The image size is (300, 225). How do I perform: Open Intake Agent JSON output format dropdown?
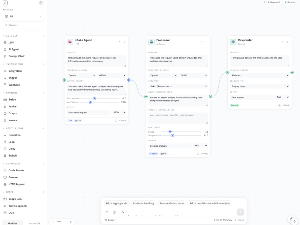(119, 112)
